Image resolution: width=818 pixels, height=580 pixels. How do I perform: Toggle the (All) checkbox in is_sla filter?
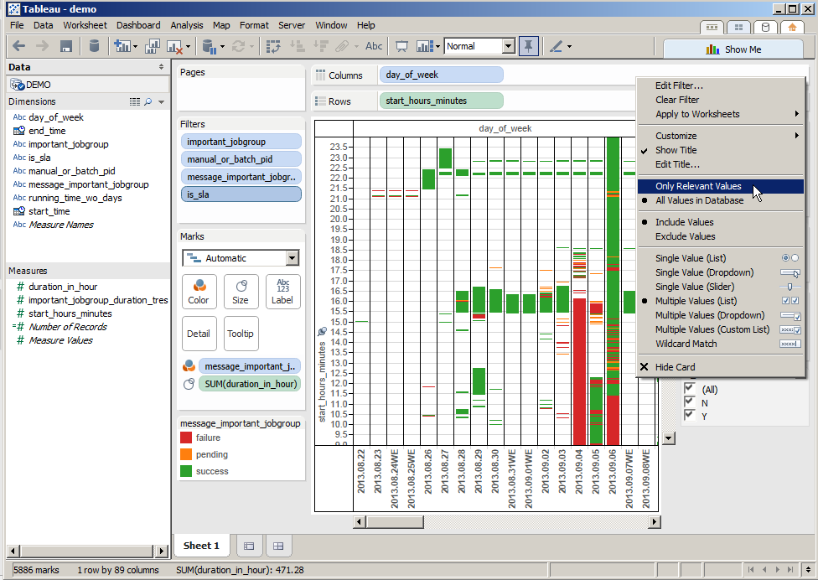[x=689, y=387]
